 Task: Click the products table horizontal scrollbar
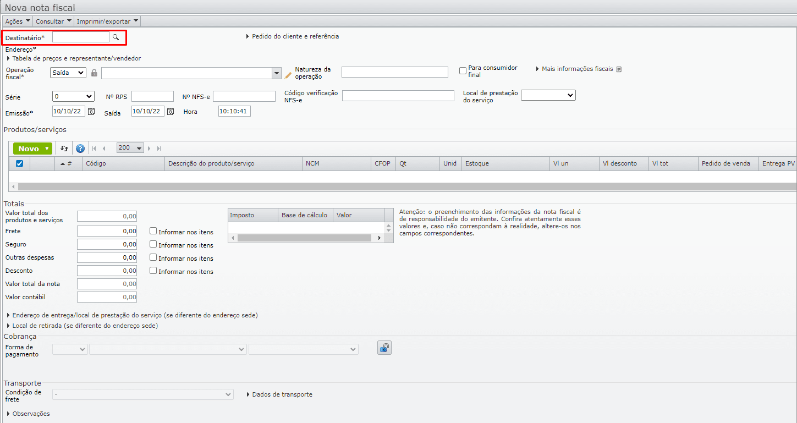[385, 187]
